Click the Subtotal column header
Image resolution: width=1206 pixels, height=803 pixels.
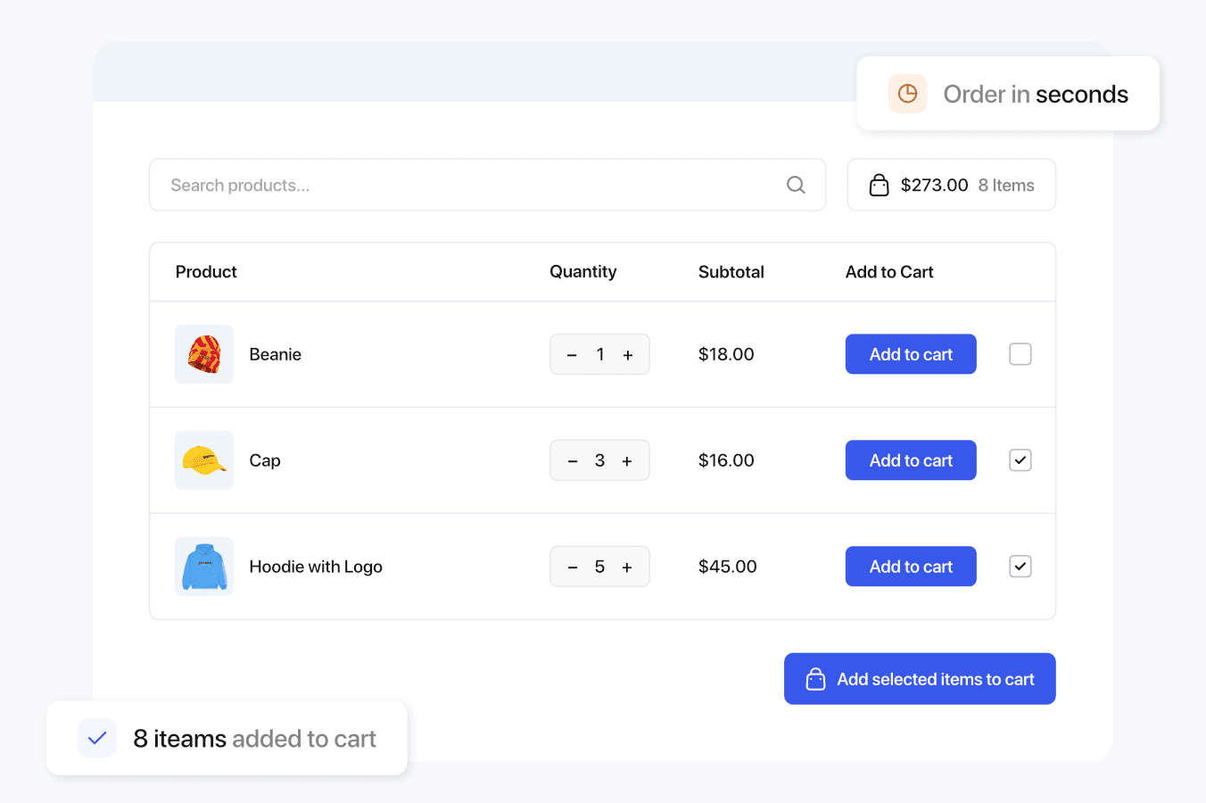point(731,272)
